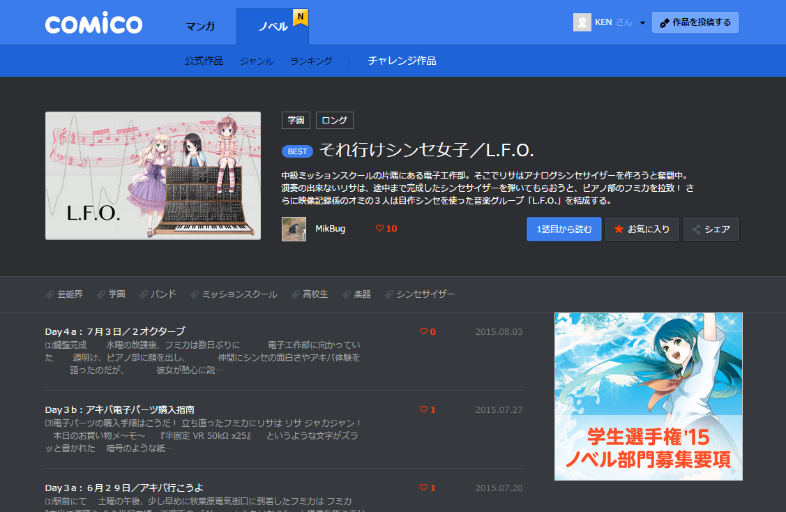Select the ノベル tab

pyautogui.click(x=273, y=27)
